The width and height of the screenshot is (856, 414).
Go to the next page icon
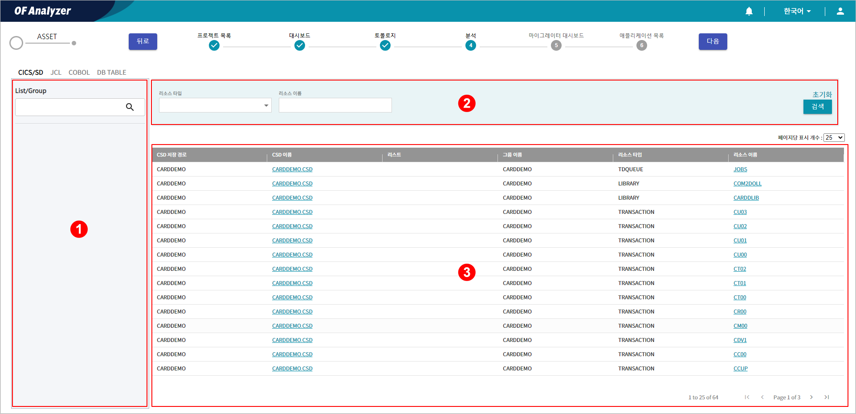point(811,397)
